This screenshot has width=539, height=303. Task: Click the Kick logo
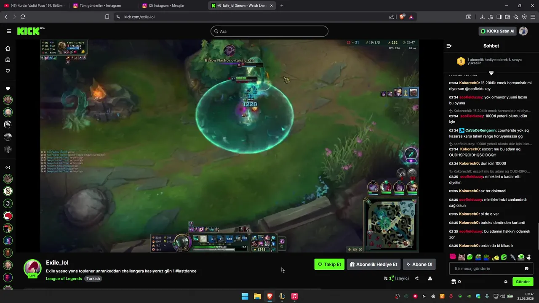(x=31, y=31)
